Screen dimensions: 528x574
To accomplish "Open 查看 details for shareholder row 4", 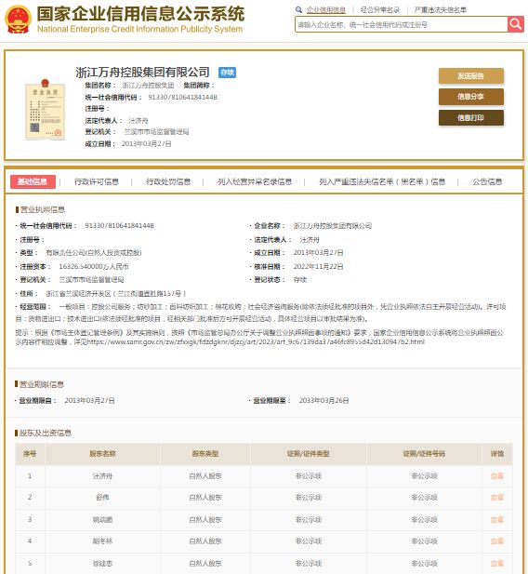I will coord(497,541).
